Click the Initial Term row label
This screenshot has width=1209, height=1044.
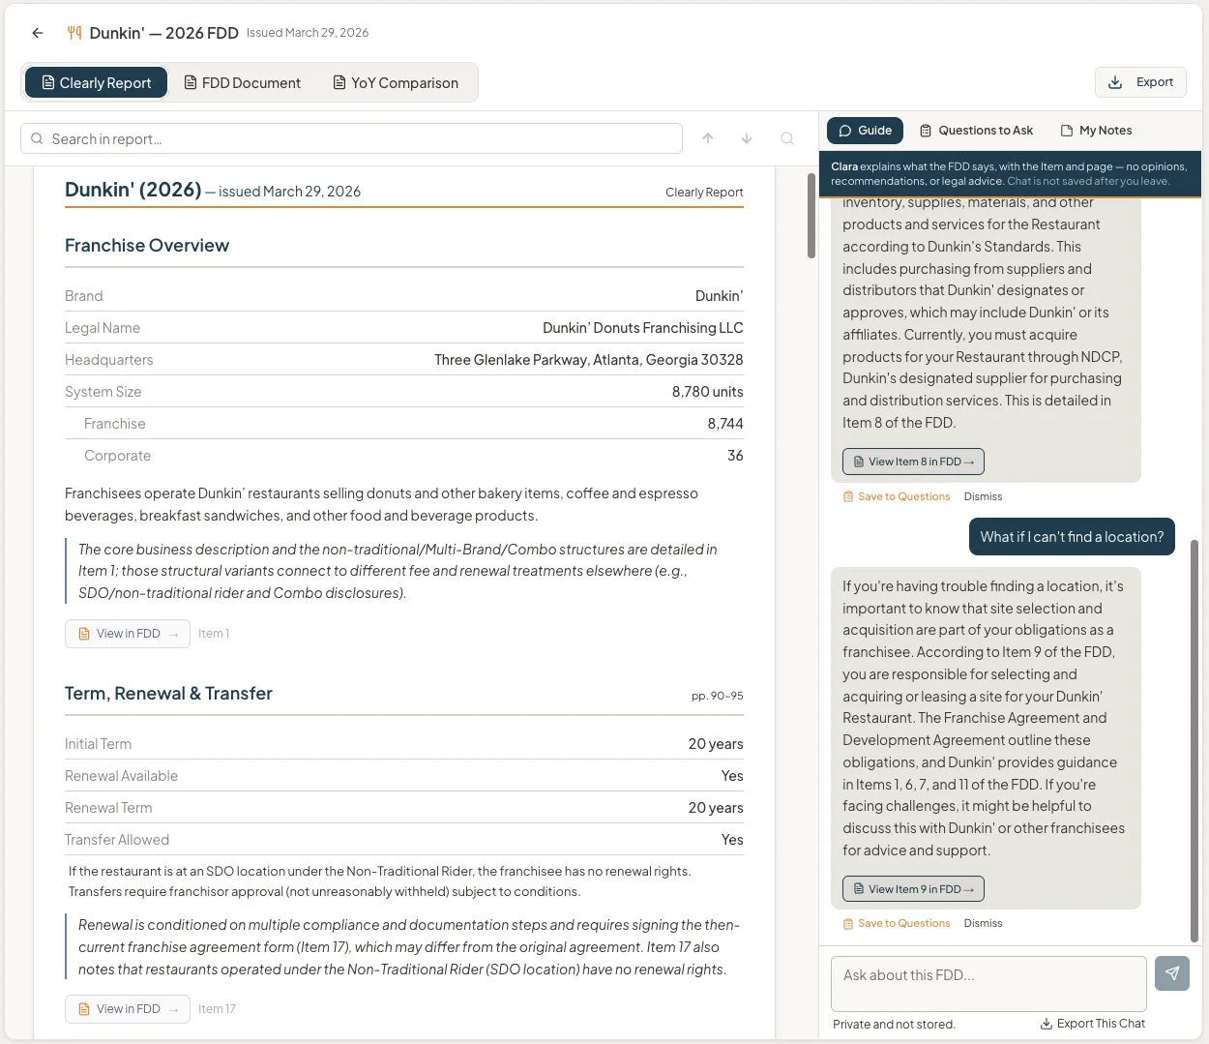click(x=98, y=744)
